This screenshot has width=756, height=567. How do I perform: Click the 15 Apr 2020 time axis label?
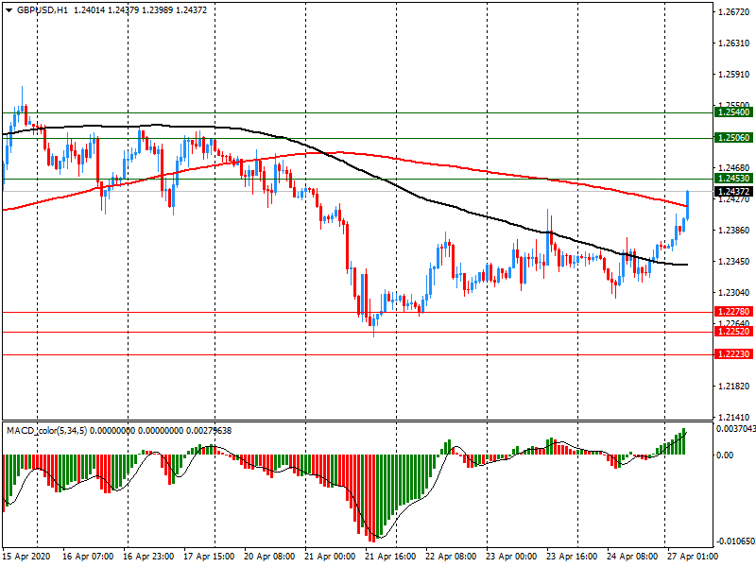(27, 557)
